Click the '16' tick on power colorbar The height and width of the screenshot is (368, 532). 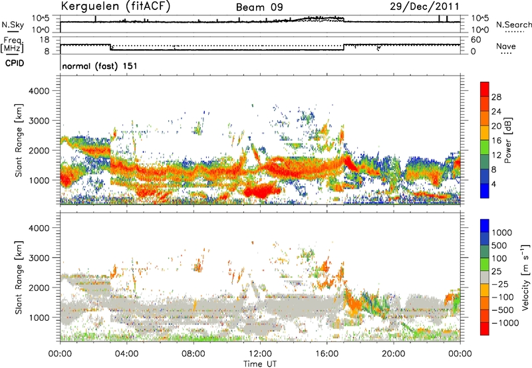[x=496, y=140]
